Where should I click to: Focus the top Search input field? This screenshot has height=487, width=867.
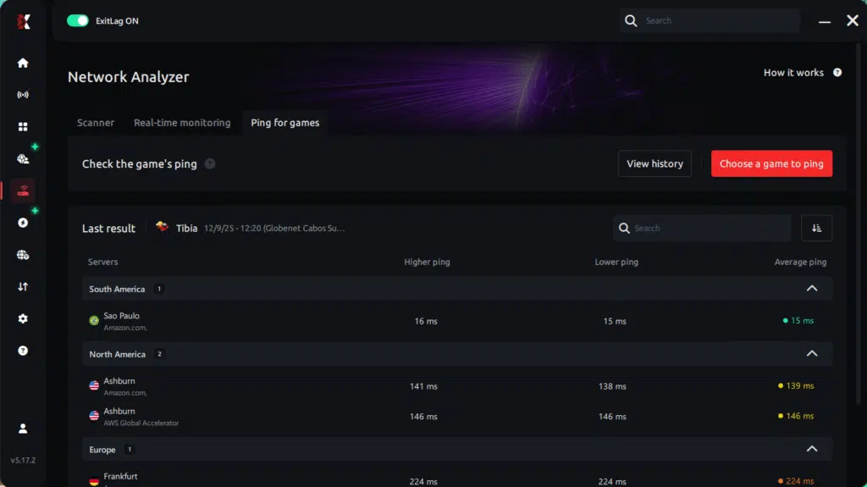click(x=710, y=20)
